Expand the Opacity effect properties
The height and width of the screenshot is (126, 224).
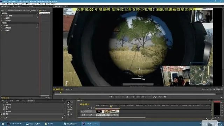[x=2, y=18]
